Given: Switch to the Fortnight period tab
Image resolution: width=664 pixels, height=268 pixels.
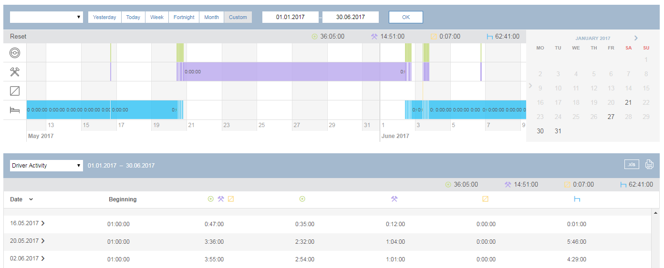Looking at the screenshot, I should (x=184, y=17).
